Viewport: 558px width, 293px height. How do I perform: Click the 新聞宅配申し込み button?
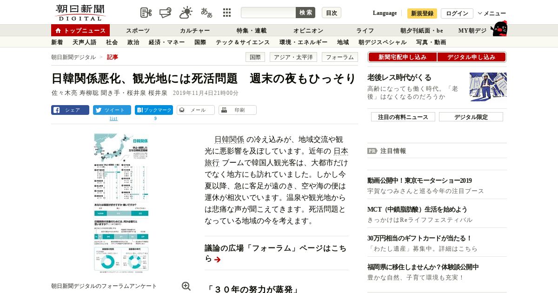[402, 57]
